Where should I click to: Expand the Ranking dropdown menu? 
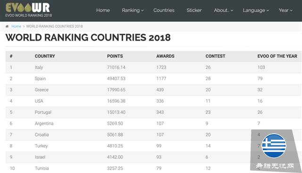133,10
